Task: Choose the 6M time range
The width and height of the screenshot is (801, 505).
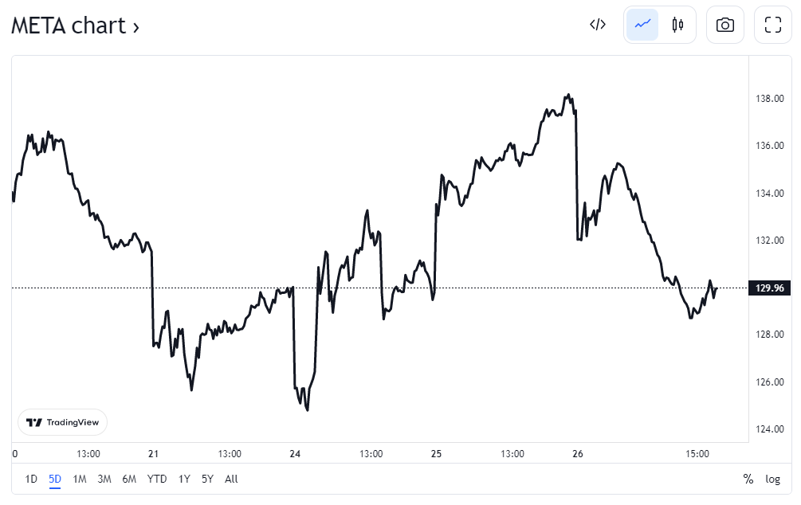Action: point(129,479)
